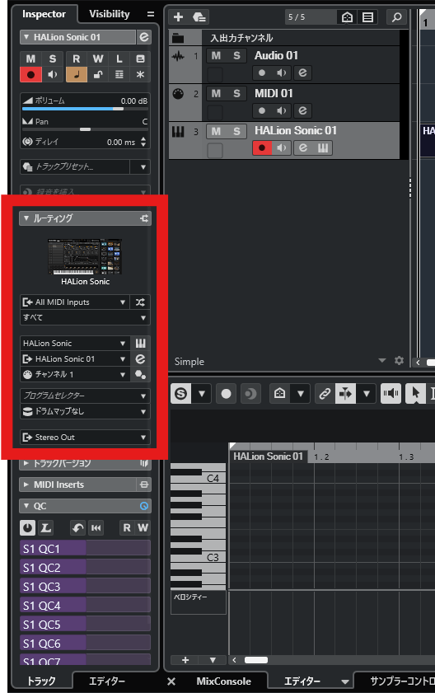
Task: Open HALion Sonic instrument dropdown
Action: pyautogui.click(x=75, y=343)
